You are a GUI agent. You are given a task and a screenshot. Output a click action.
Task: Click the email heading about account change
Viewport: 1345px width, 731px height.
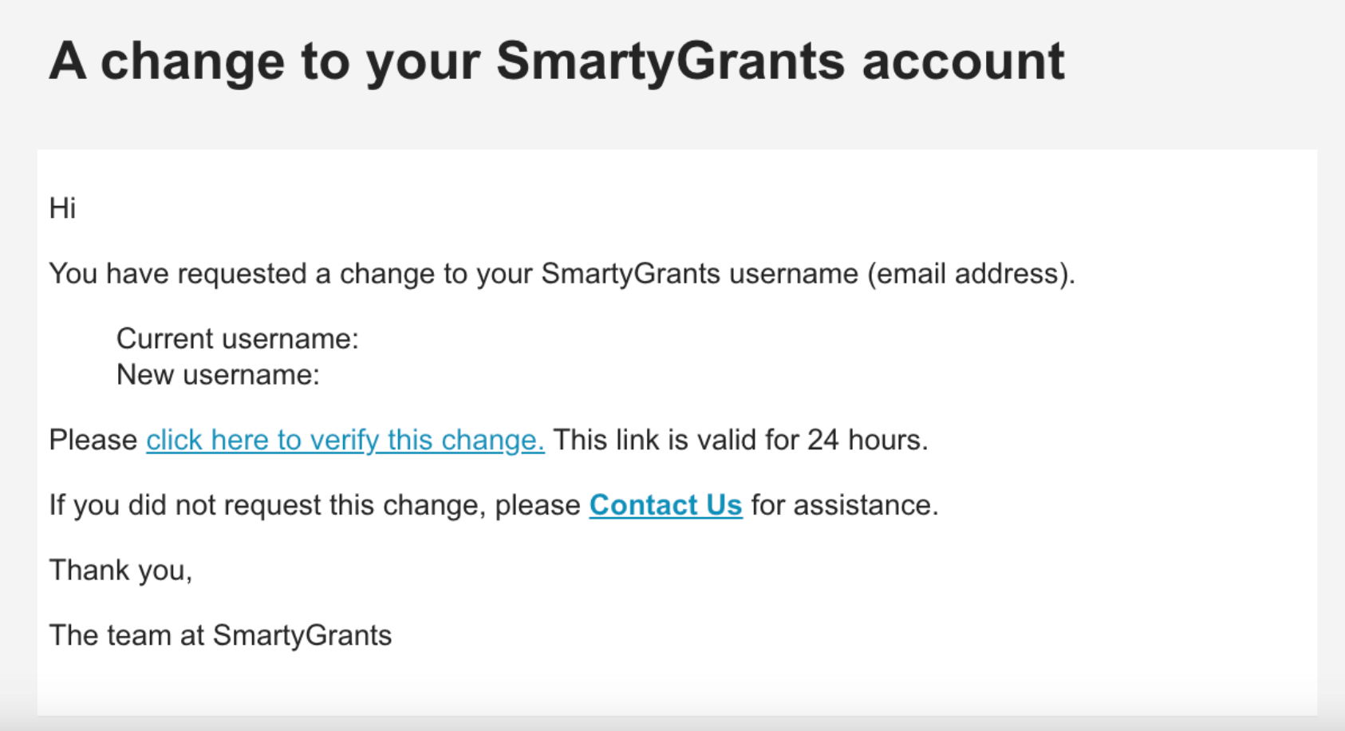coord(556,61)
